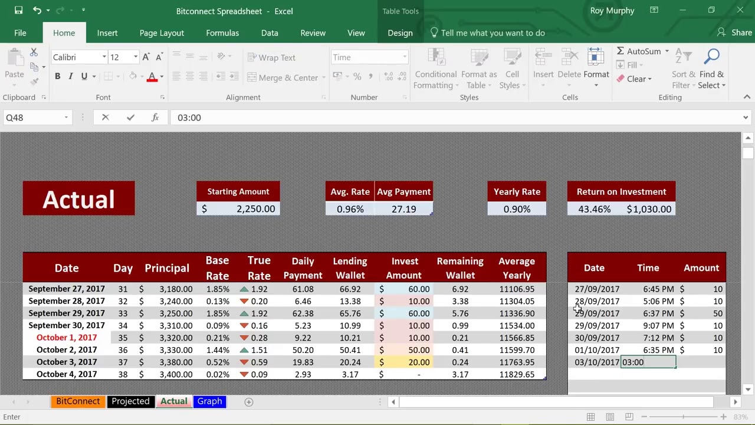Toggle Bold formatting
This screenshot has height=425, width=755.
(57, 76)
